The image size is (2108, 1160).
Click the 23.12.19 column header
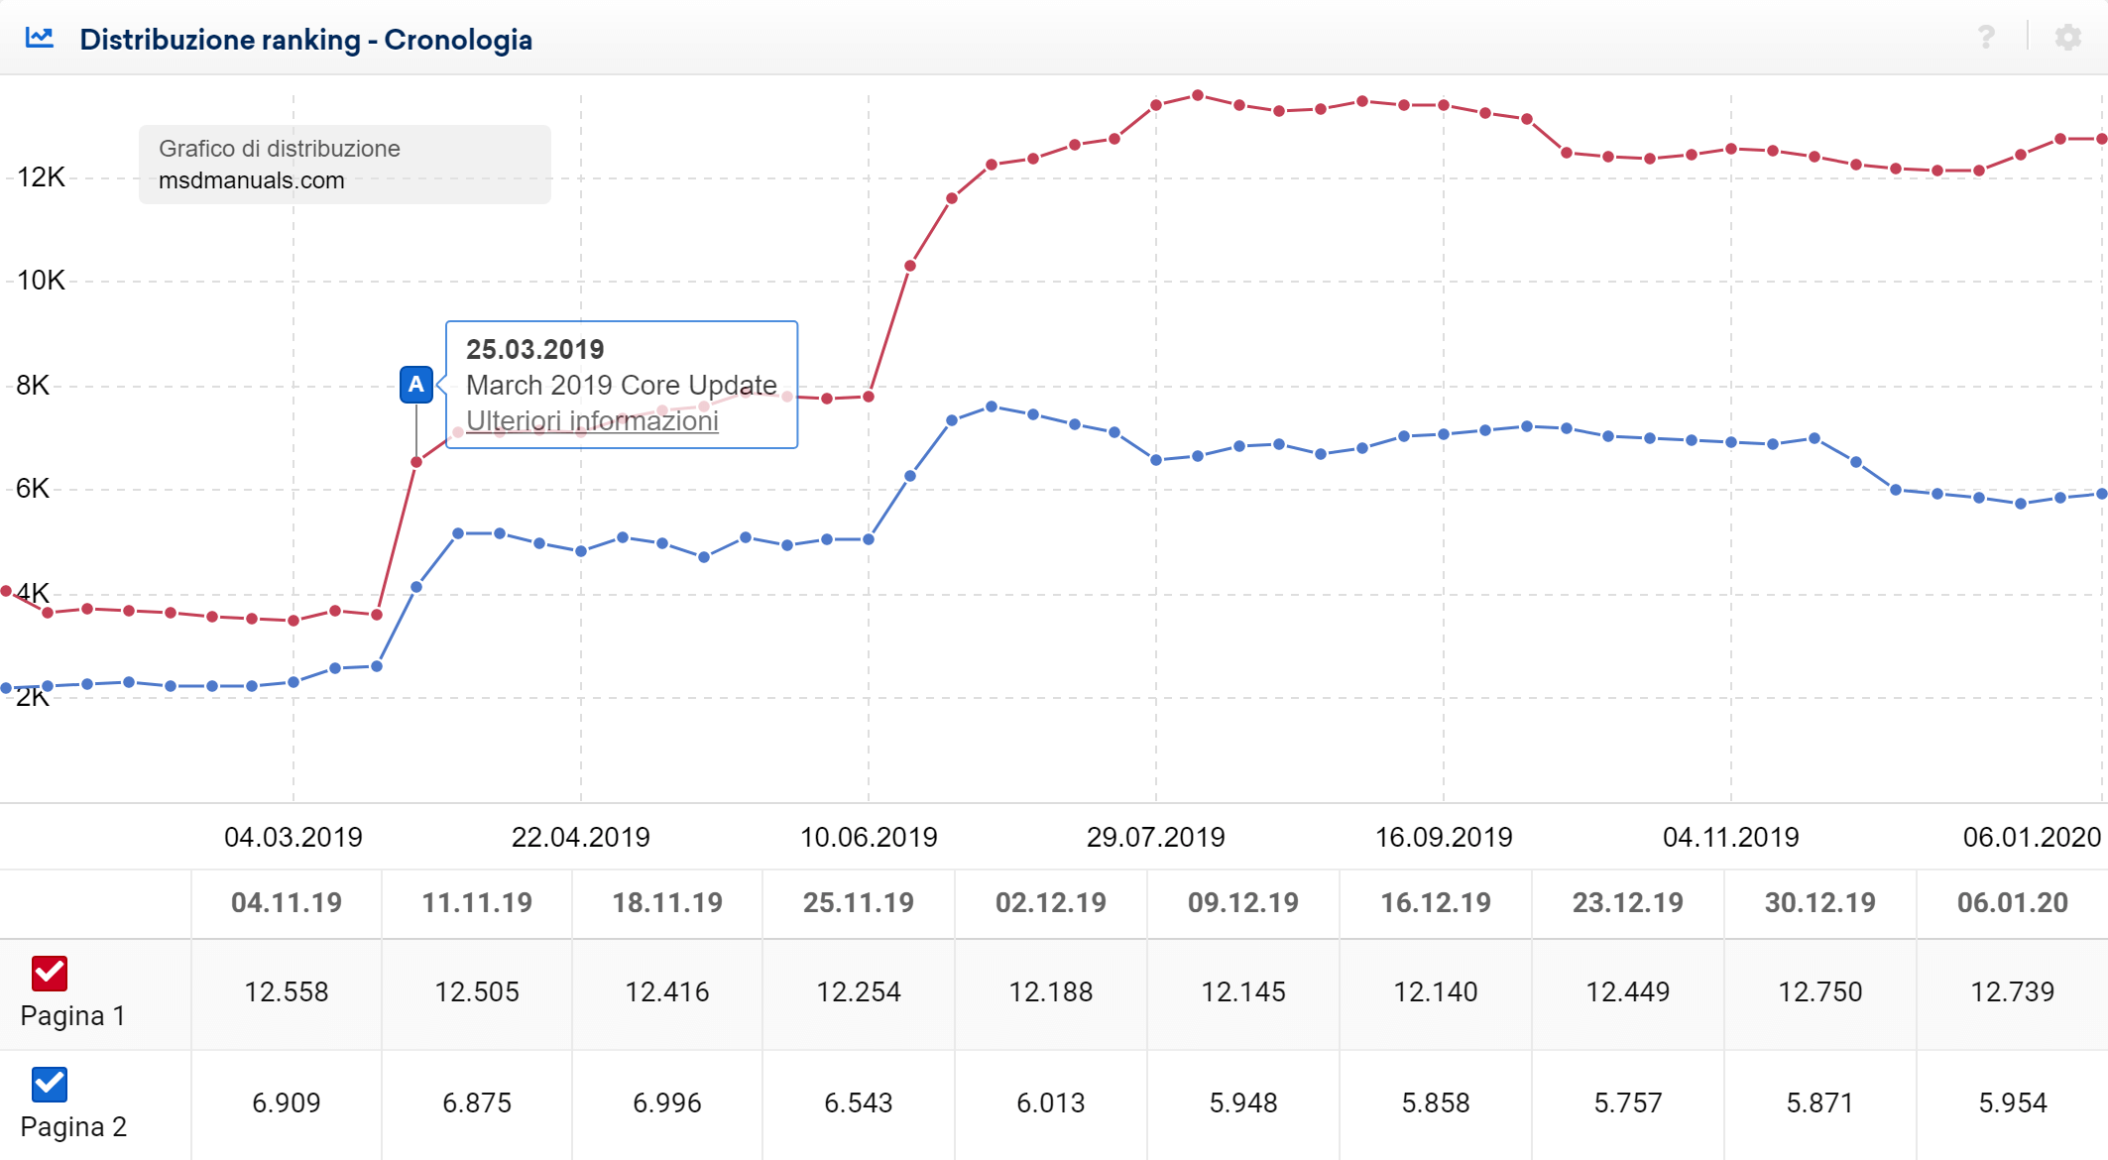[1628, 902]
